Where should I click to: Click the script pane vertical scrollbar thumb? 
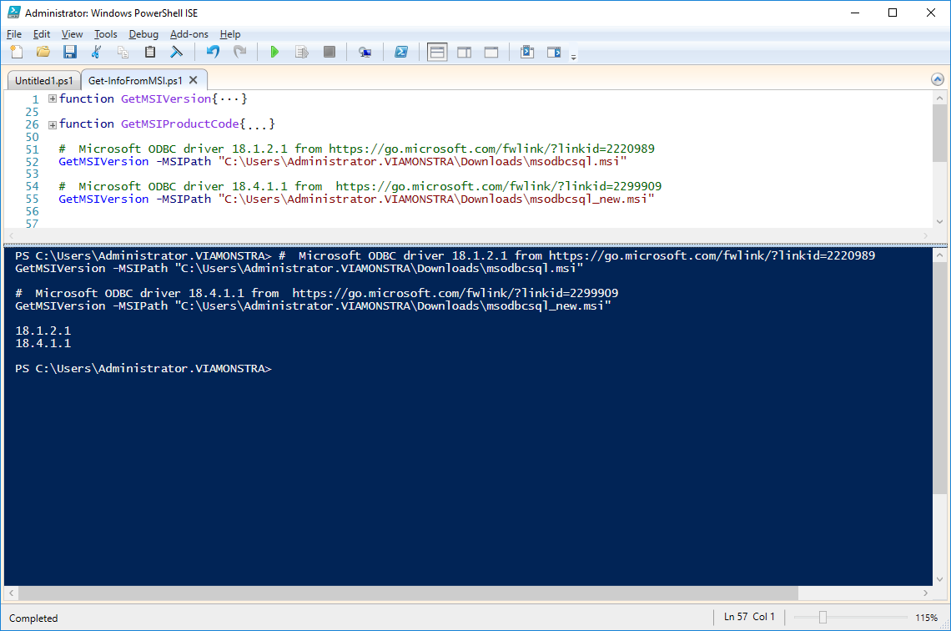939,133
